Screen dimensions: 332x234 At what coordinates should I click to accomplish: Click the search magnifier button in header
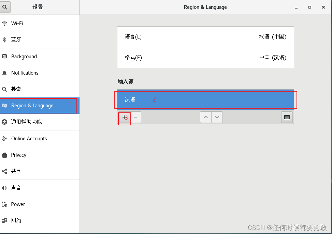(5, 7)
